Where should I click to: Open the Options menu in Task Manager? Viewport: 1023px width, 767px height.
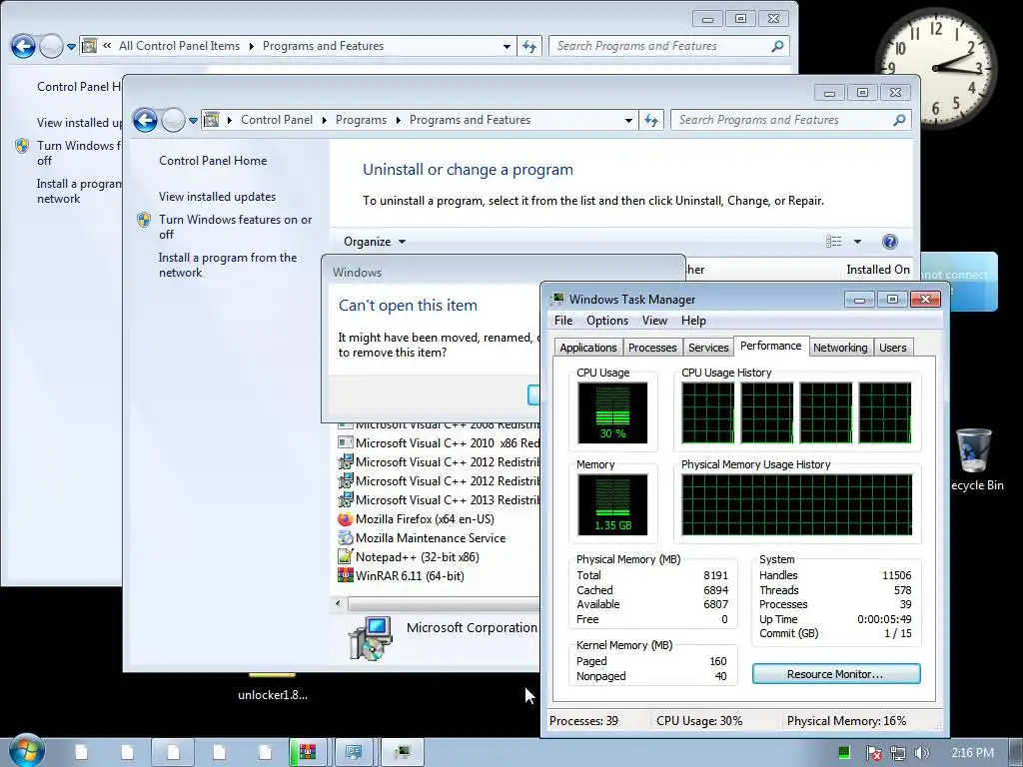click(x=606, y=321)
